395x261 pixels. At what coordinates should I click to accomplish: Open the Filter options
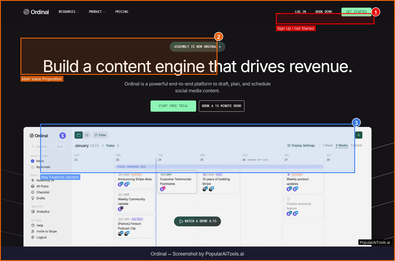tap(100, 135)
